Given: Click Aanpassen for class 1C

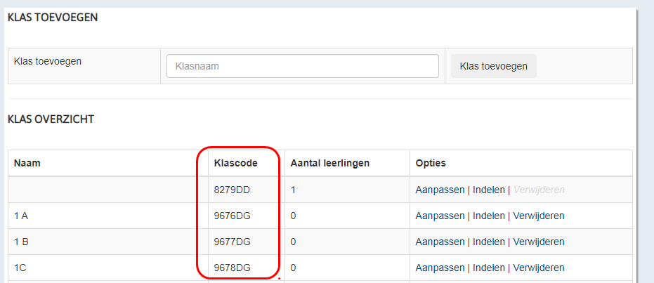Looking at the screenshot, I should [x=440, y=268].
